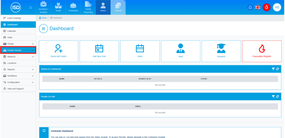Viewport: 285px width, 138px height.
Task: Toggle the hamburger sidebar menu icon
Action: 30,7
